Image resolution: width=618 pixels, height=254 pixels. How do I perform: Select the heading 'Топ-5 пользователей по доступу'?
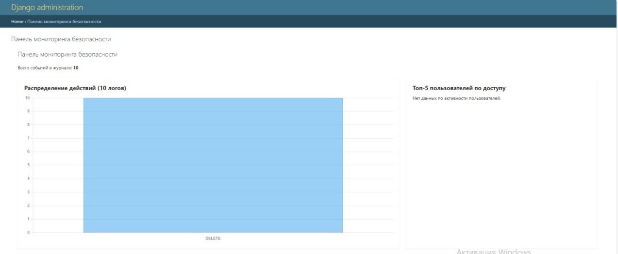click(x=459, y=88)
